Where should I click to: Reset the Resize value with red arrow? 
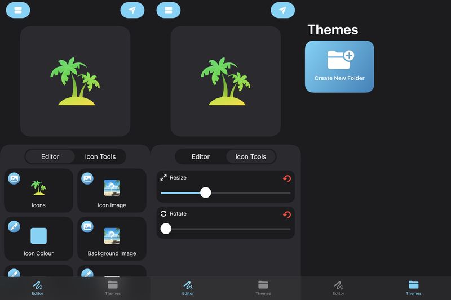[x=287, y=178]
